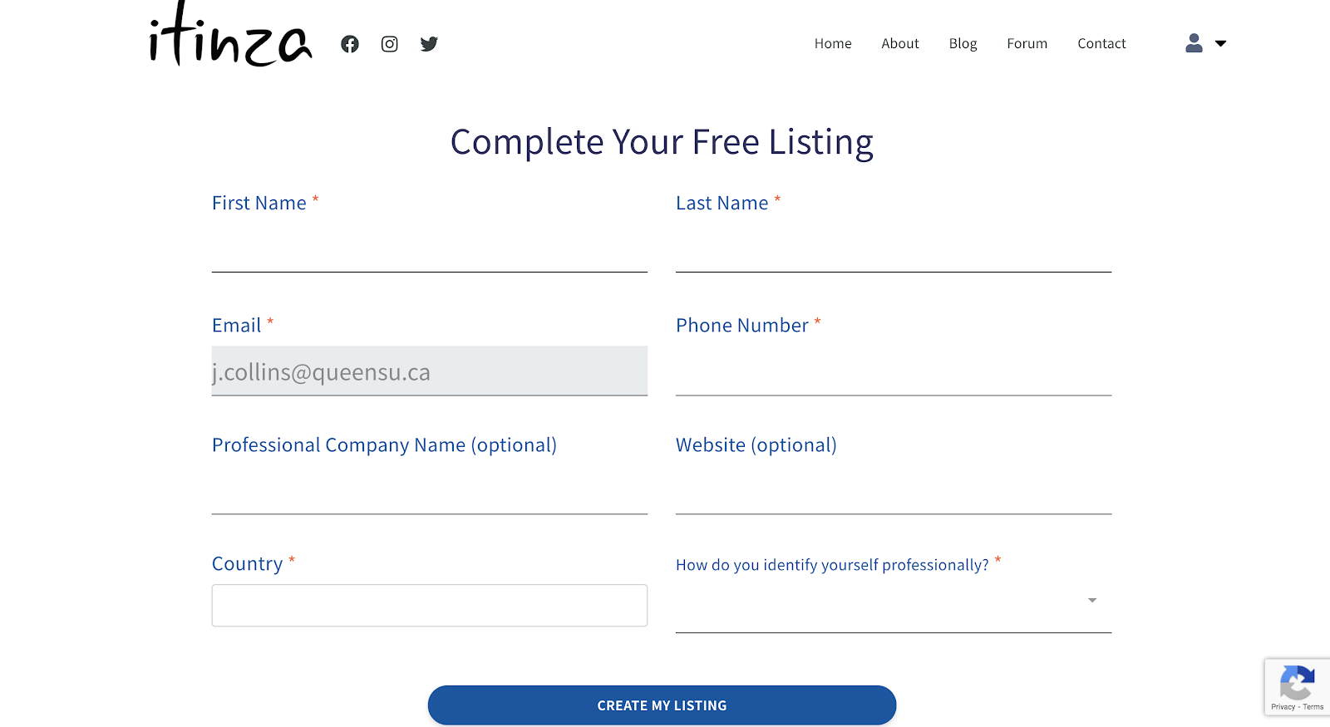Open the Instagram social icon
Image resolution: width=1330 pixels, height=727 pixels.
pyautogui.click(x=389, y=44)
